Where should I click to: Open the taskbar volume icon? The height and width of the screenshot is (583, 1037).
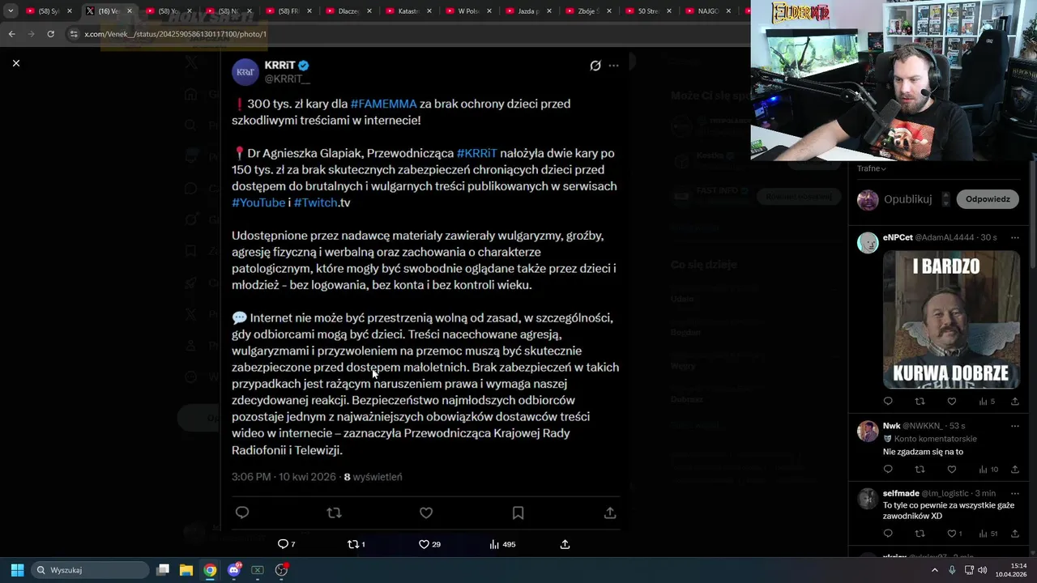click(982, 570)
